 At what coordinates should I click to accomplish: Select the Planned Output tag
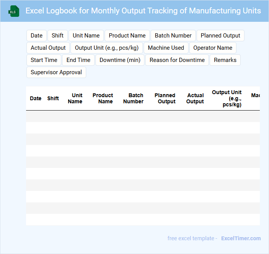tap(220, 36)
